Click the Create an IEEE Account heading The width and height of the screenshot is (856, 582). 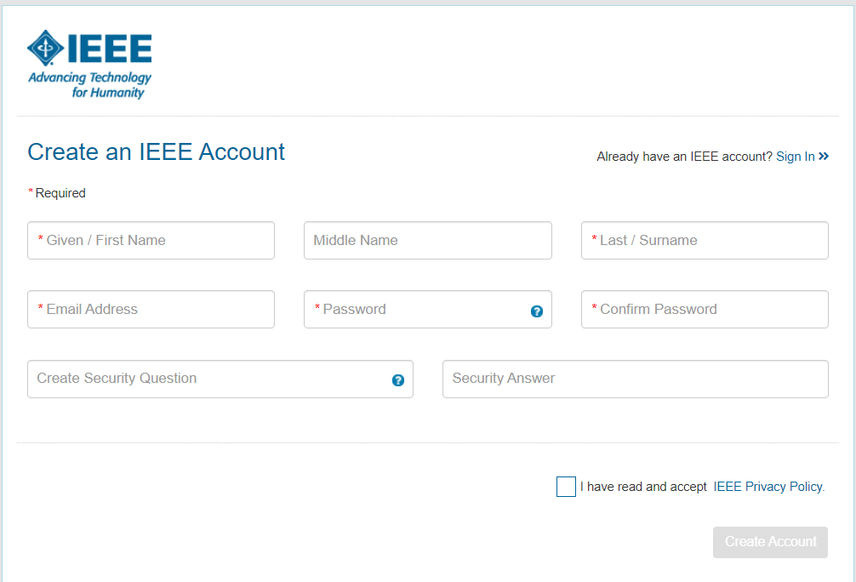click(x=156, y=152)
